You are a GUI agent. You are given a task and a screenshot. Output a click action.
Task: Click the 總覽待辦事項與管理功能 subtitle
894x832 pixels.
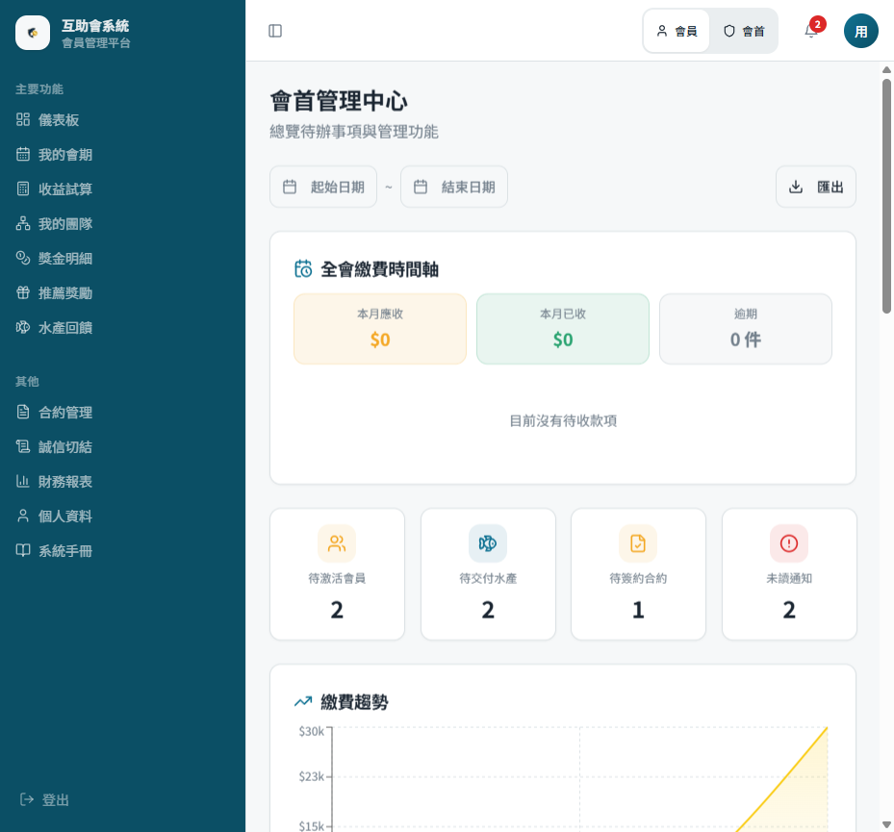point(354,132)
